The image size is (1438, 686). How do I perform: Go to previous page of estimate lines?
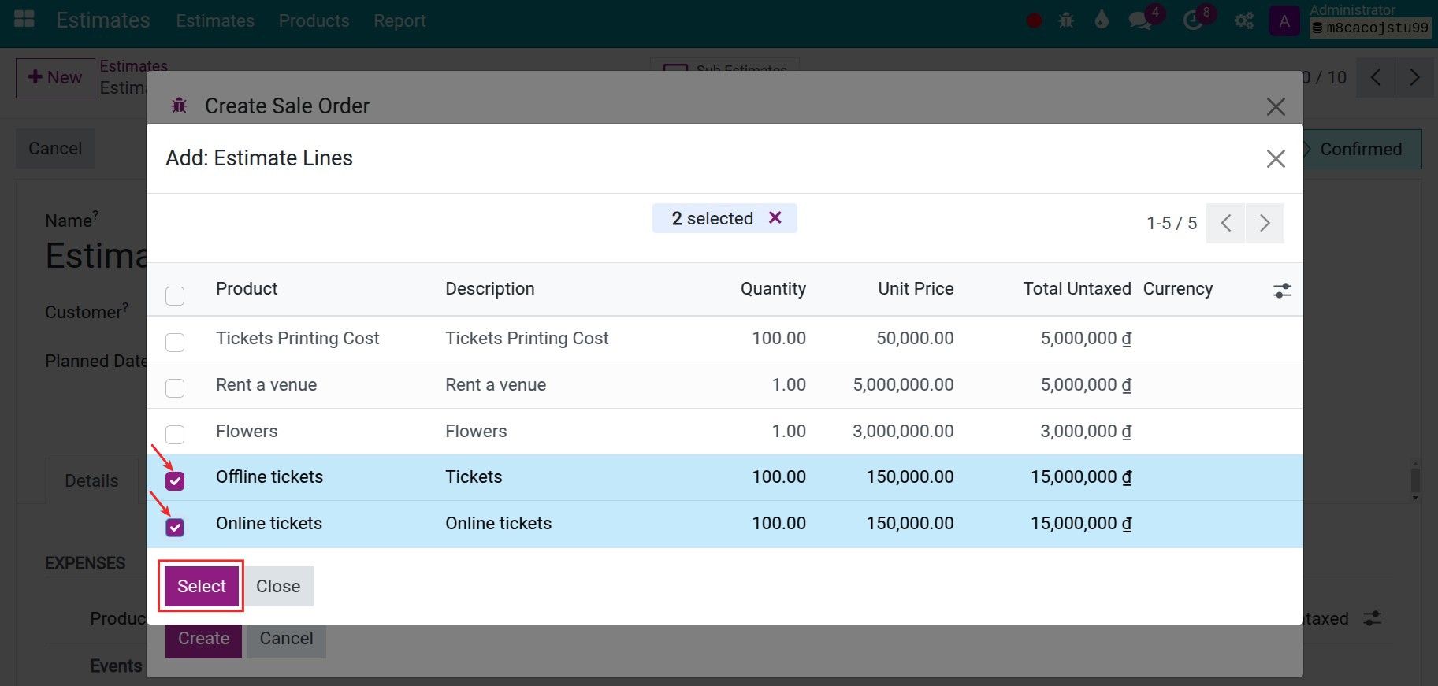pyautogui.click(x=1225, y=223)
